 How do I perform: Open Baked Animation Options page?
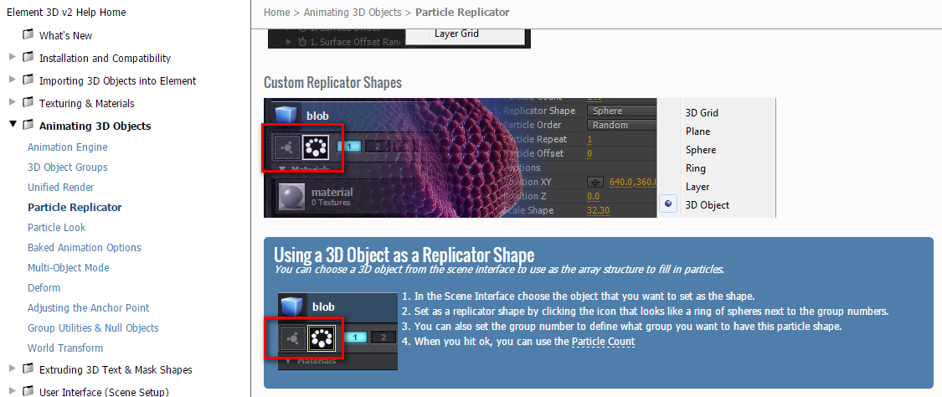[x=84, y=247]
